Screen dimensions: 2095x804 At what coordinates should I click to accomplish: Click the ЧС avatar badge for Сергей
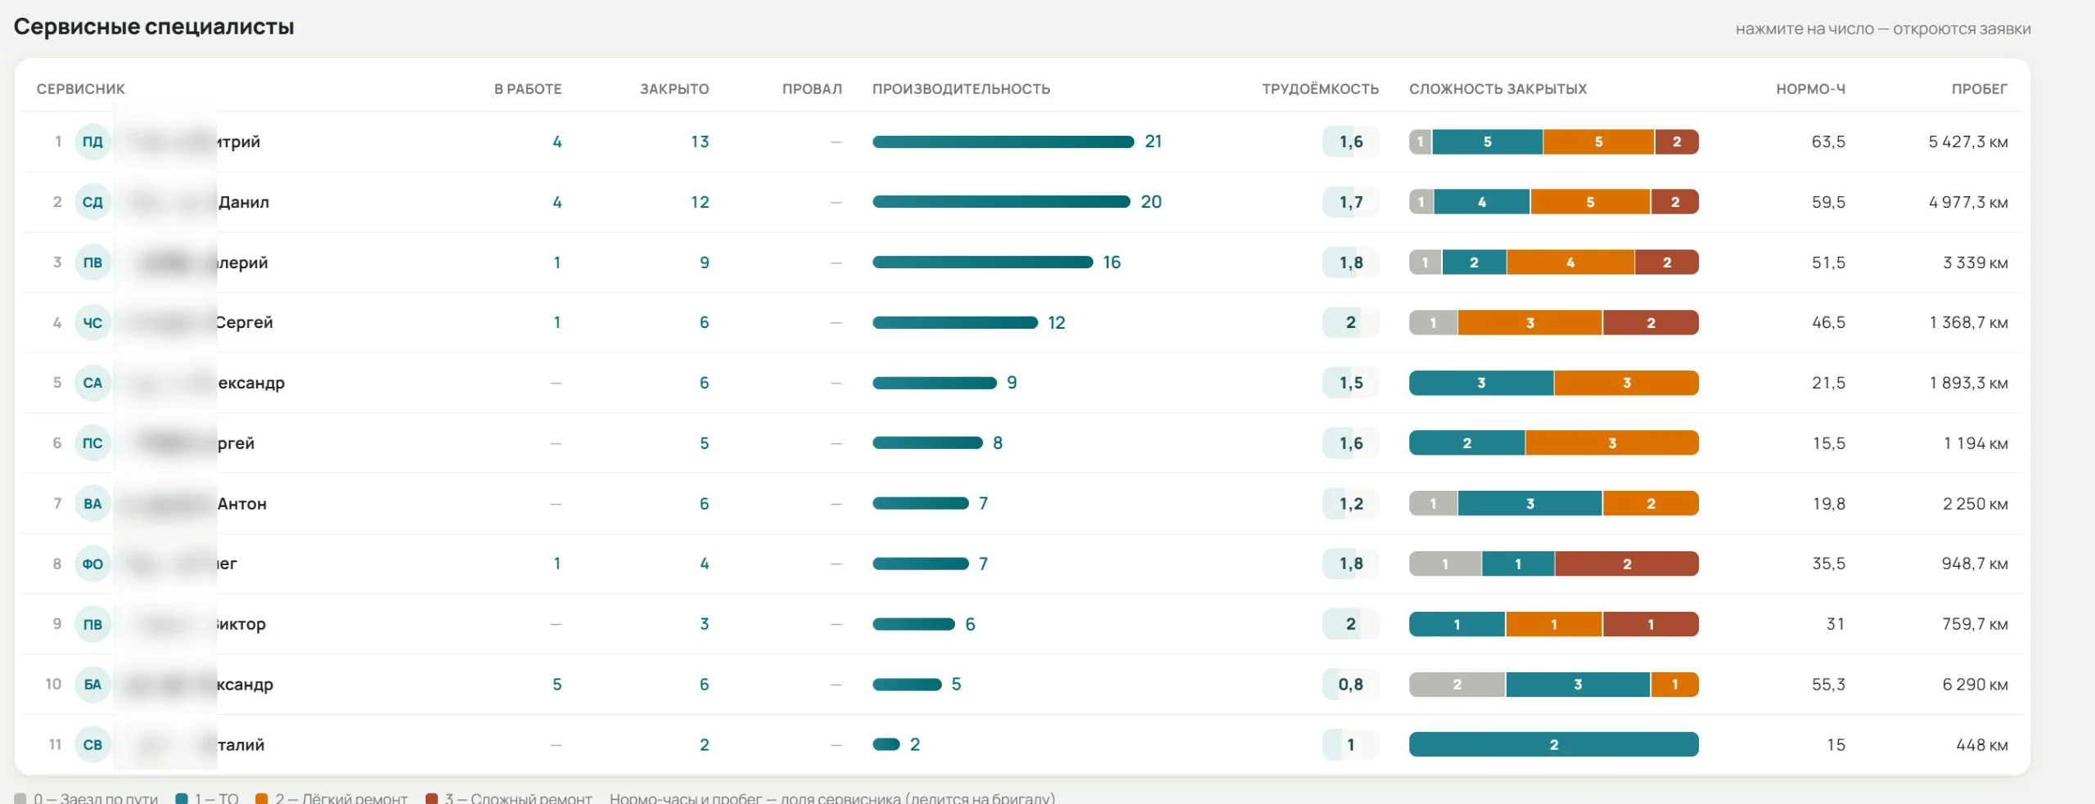(x=92, y=322)
